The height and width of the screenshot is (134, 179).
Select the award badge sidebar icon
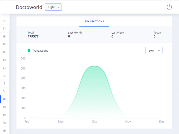(4, 84)
